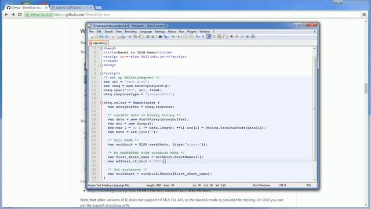
Task: Open the Chrome hamburger menu
Action: click(x=364, y=15)
